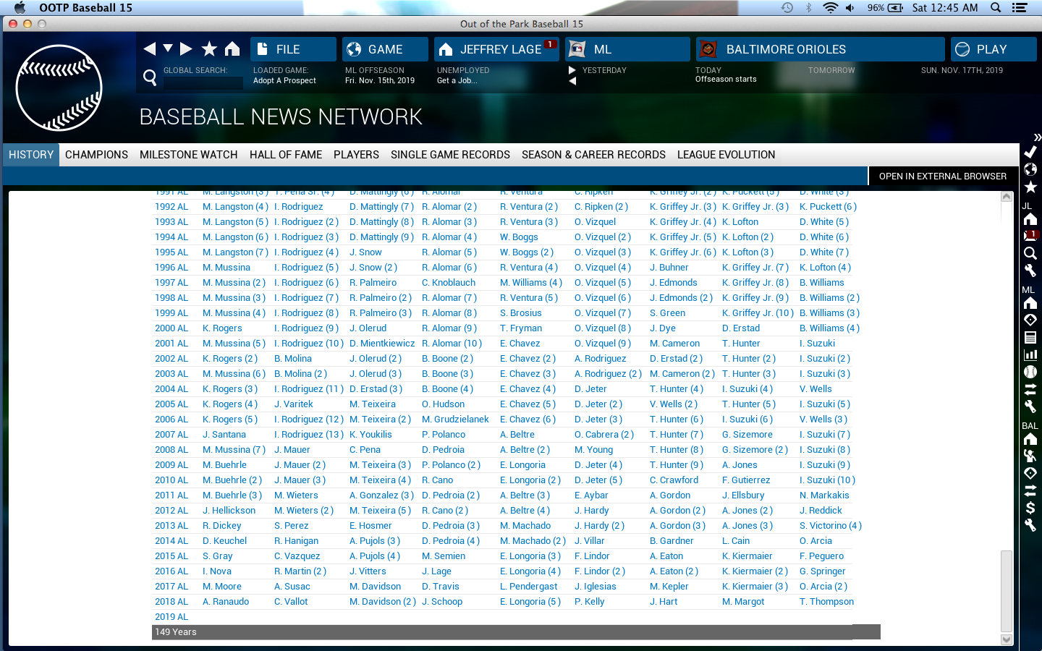Image resolution: width=1042 pixels, height=651 pixels.
Task: Open the HALL OF FAME tab
Action: tap(286, 155)
